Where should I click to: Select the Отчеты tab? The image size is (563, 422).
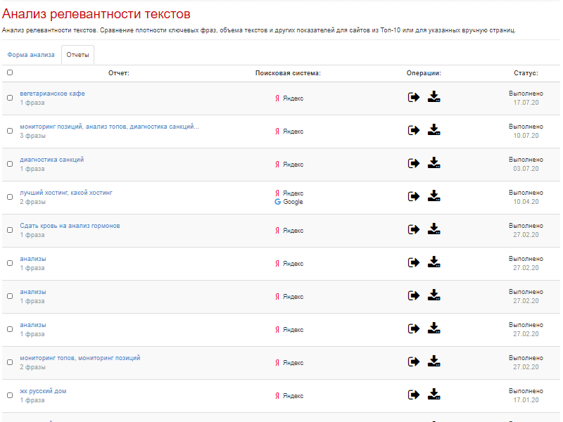pos(77,55)
